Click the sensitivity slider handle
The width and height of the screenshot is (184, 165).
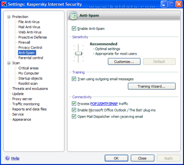78,53
